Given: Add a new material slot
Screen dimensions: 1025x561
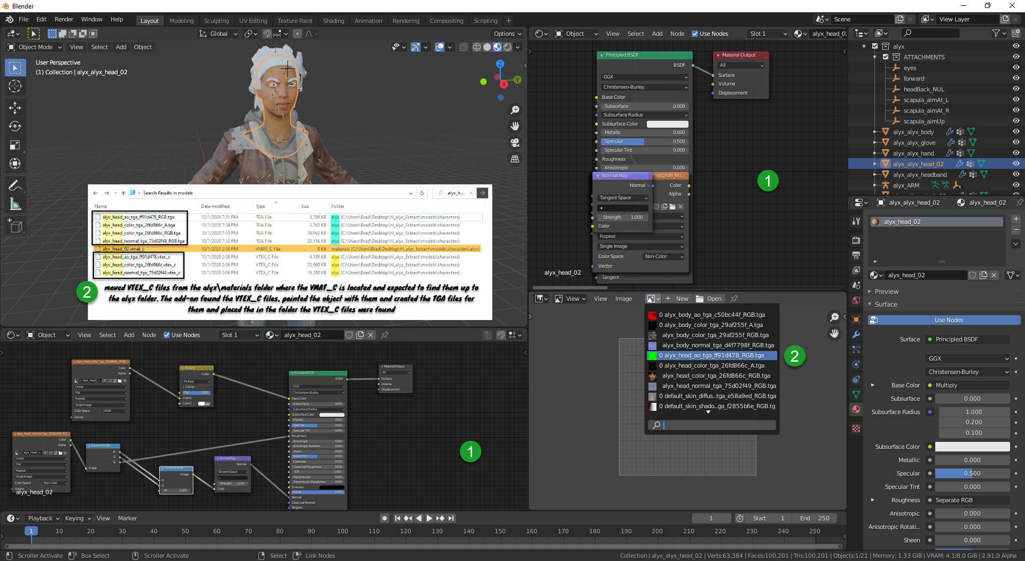Looking at the screenshot, I should [x=1016, y=219].
